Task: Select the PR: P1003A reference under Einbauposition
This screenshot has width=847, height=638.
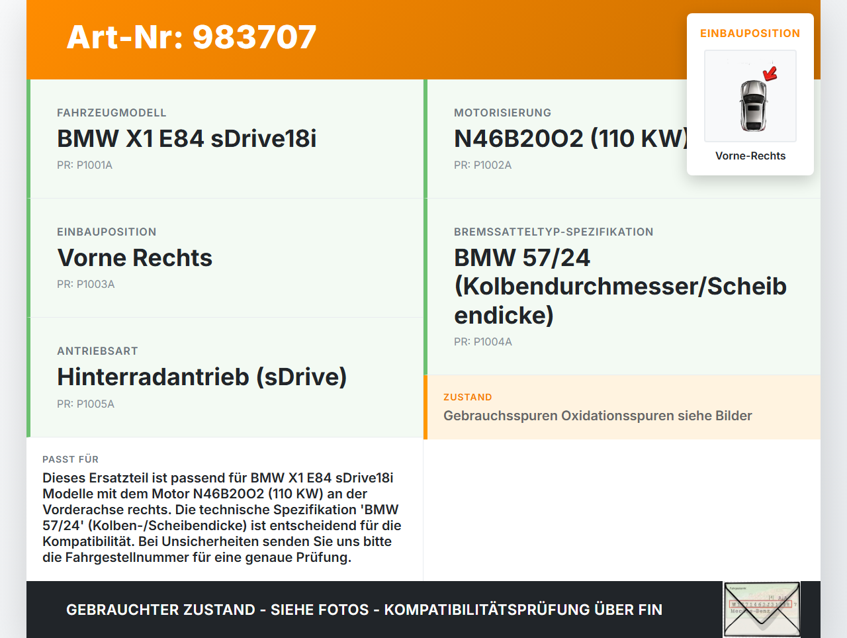Action: tap(86, 284)
